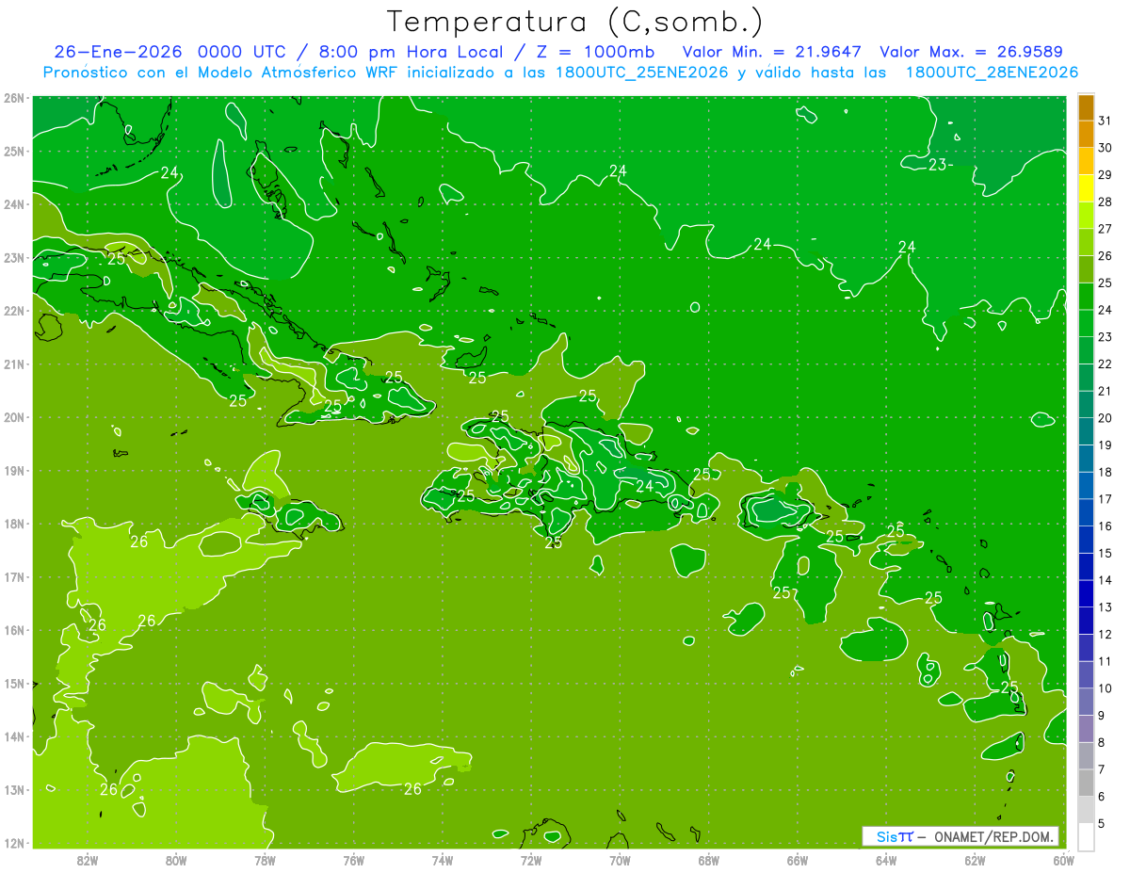The height and width of the screenshot is (873, 1130).
Task: Click the "29" color scale label
Action: [x=1105, y=175]
